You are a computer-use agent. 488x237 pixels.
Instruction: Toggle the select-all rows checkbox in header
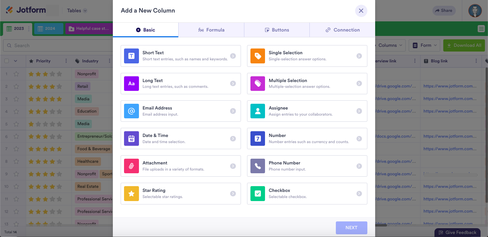click(7, 61)
